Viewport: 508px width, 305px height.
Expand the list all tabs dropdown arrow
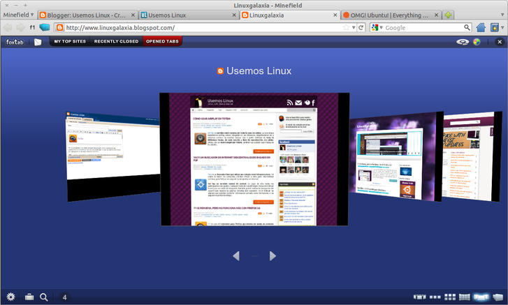click(x=502, y=15)
